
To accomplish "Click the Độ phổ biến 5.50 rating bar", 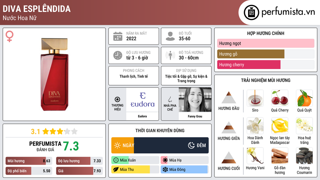I will click(x=29, y=171).
